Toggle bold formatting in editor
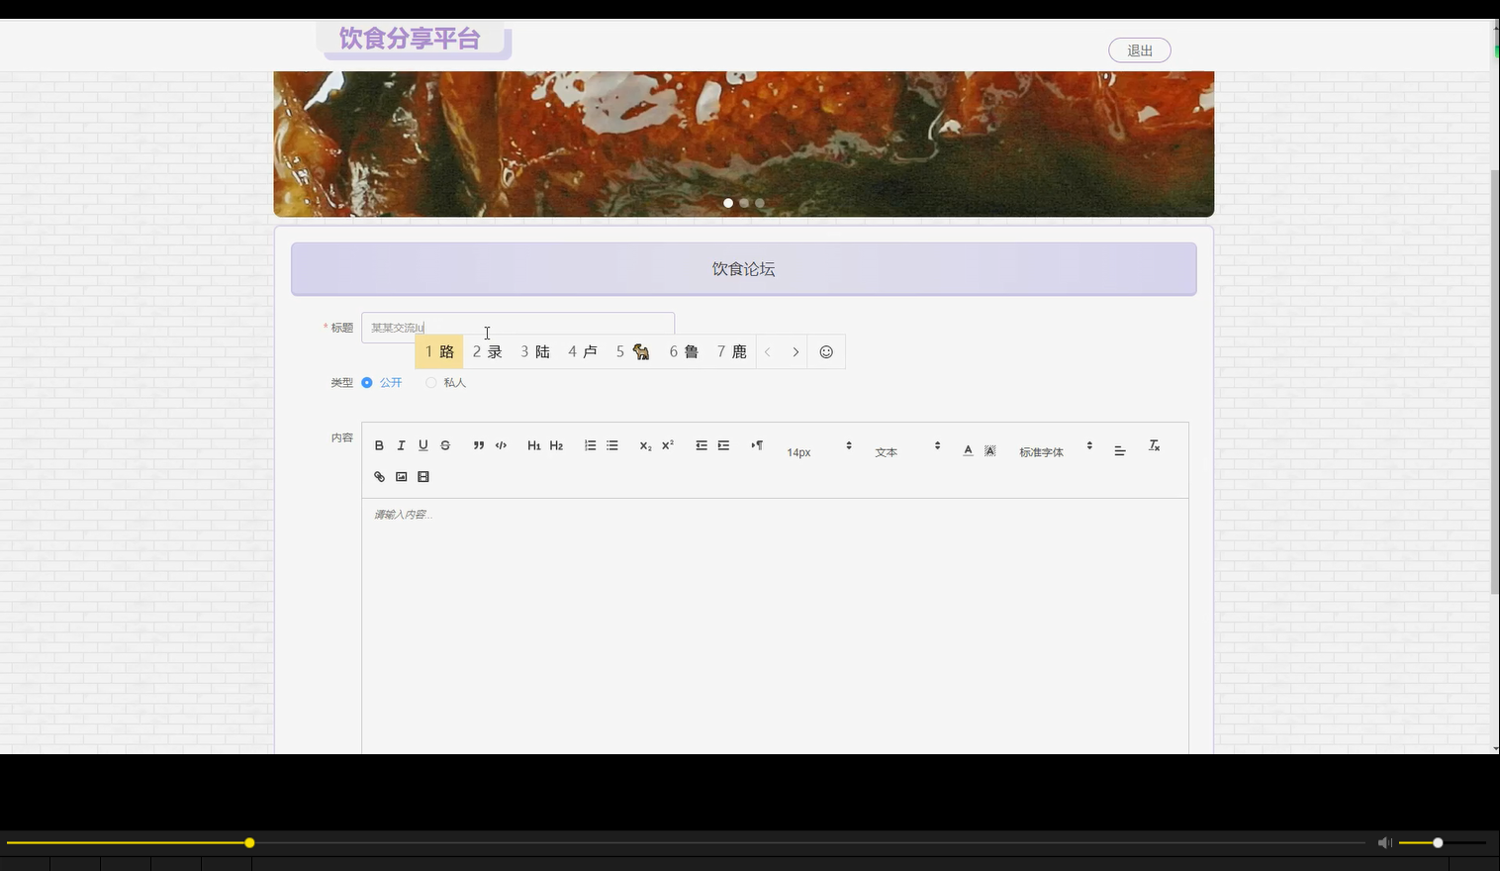This screenshot has height=871, width=1500. click(379, 444)
